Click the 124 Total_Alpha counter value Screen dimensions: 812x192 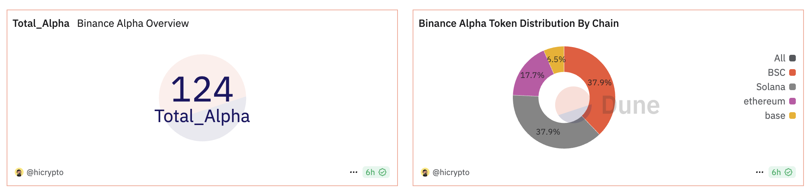click(202, 89)
